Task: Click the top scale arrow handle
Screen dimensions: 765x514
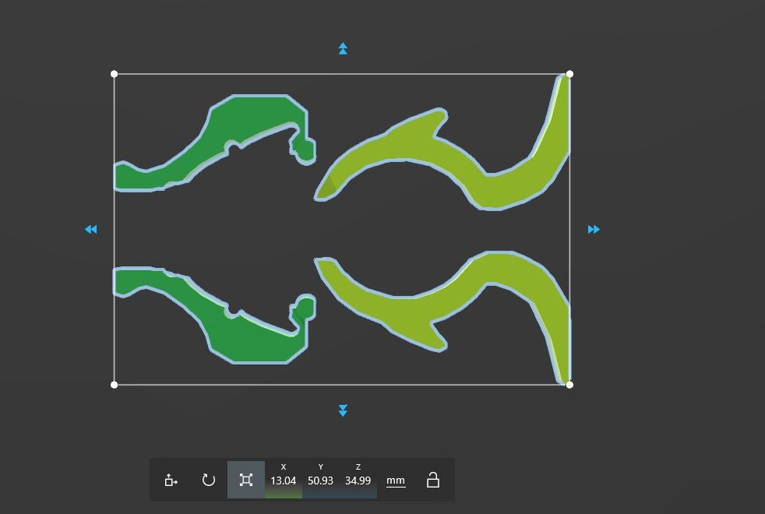Action: click(343, 49)
